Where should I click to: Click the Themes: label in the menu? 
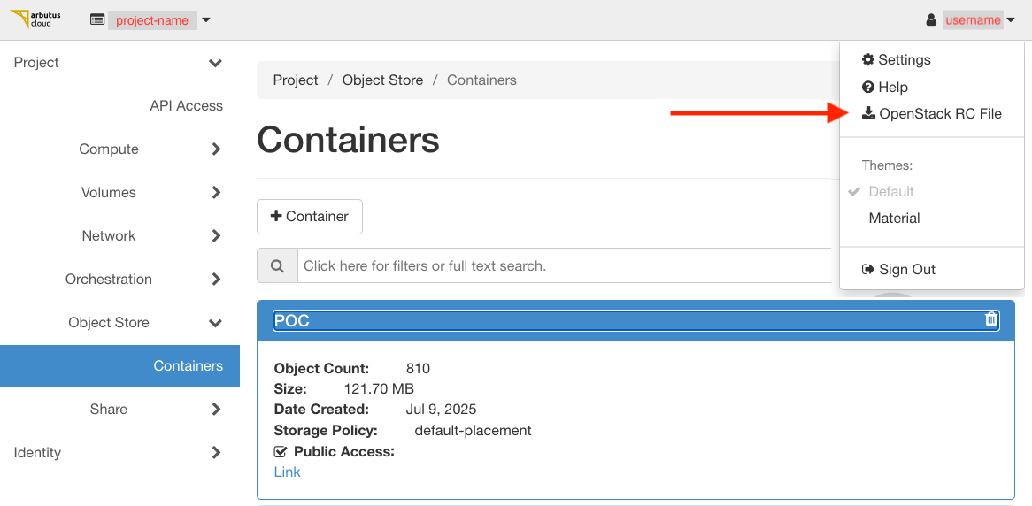(887, 165)
